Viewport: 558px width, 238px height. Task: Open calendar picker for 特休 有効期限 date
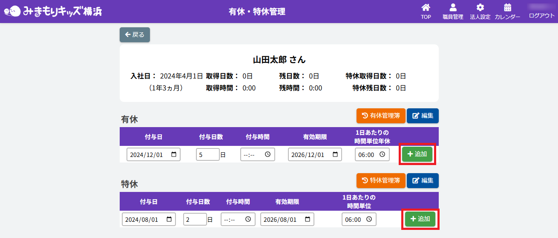[x=307, y=219]
